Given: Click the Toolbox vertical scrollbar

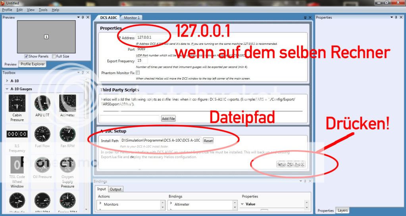Looking at the screenshot, I should coord(86,145).
